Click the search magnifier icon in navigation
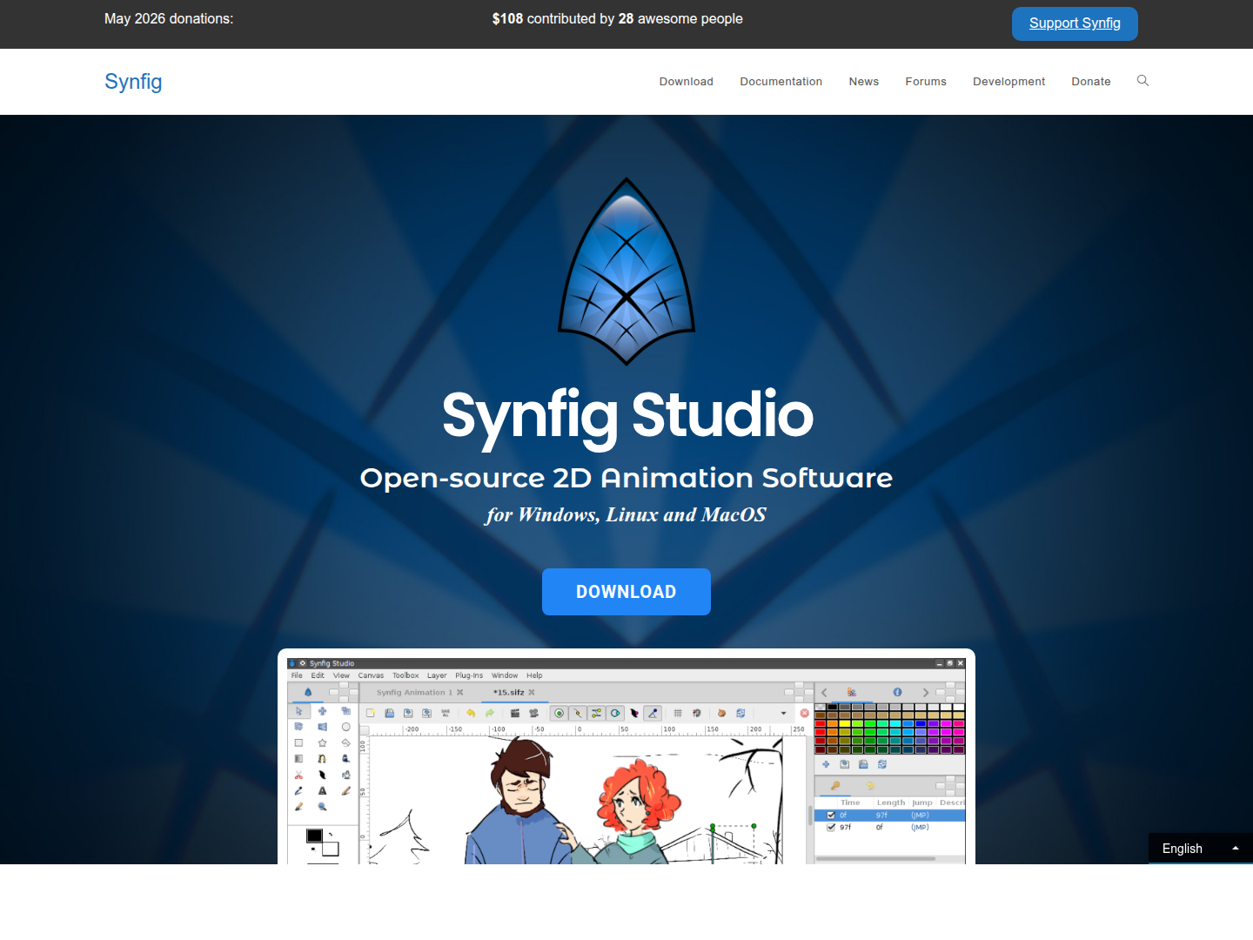Screen dimensions: 1253x940 1142,81
